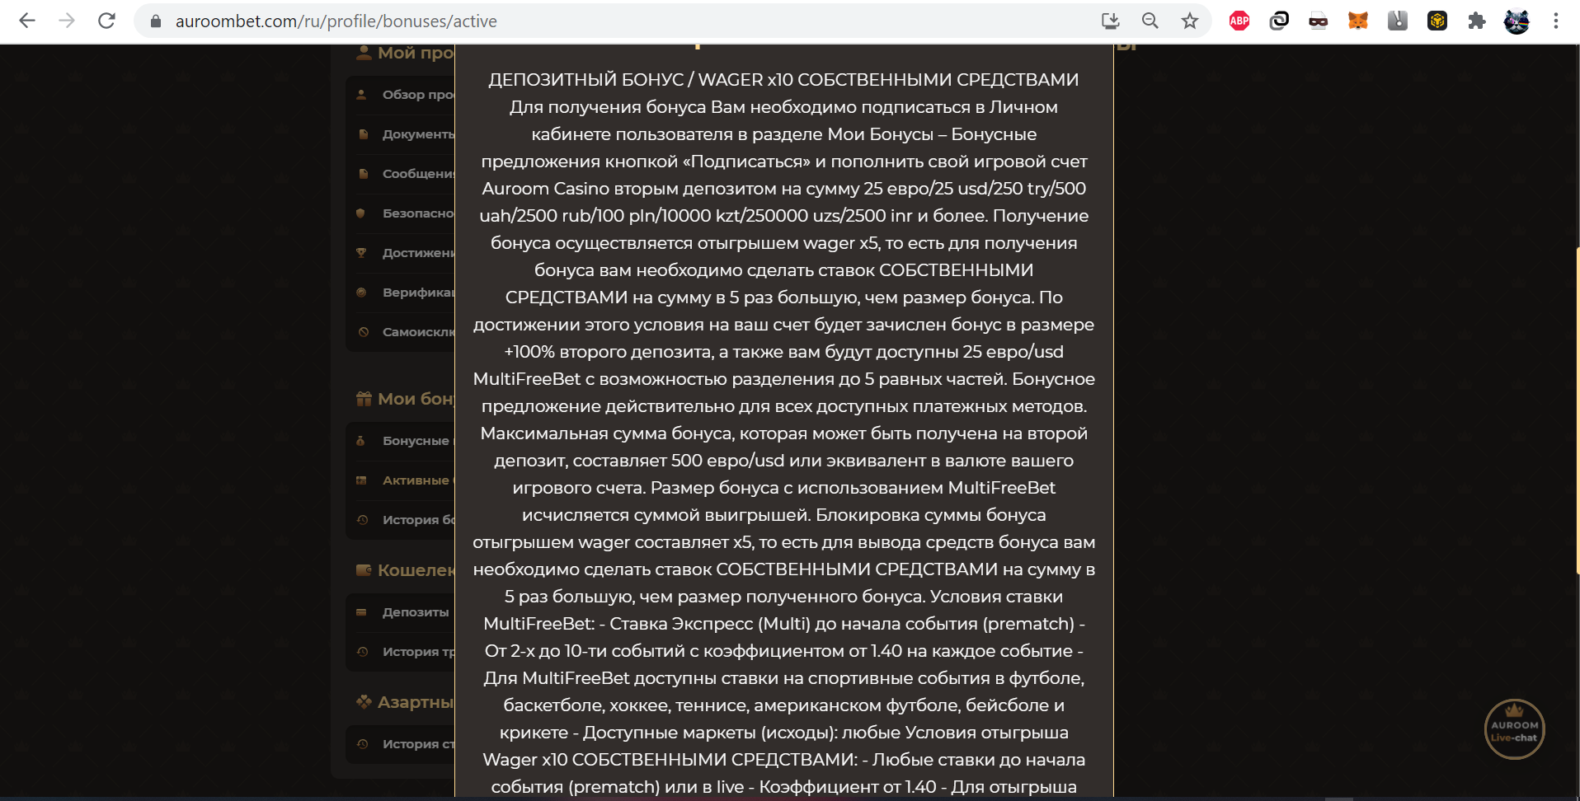Bookmark this page with the star
The width and height of the screenshot is (1580, 801).
(1190, 21)
